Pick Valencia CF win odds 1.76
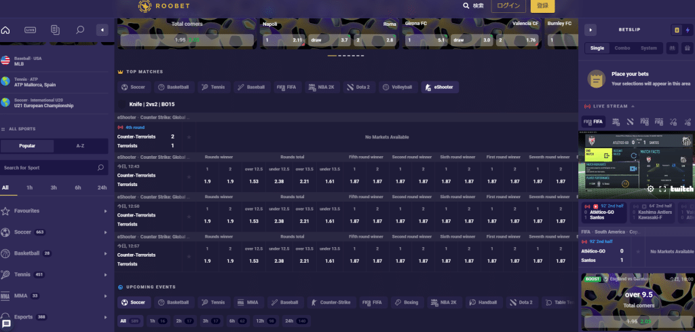 point(518,40)
